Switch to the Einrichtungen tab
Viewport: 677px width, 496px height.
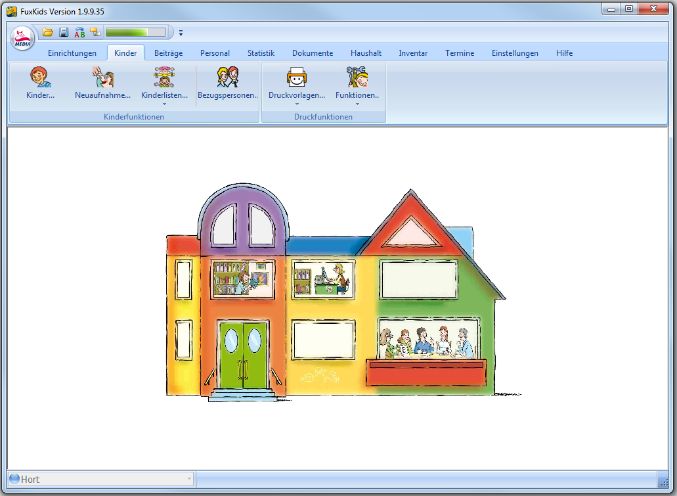pyautogui.click(x=72, y=53)
